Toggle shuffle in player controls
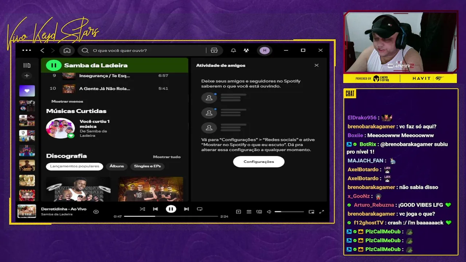This screenshot has width=466, height=262. click(142, 209)
